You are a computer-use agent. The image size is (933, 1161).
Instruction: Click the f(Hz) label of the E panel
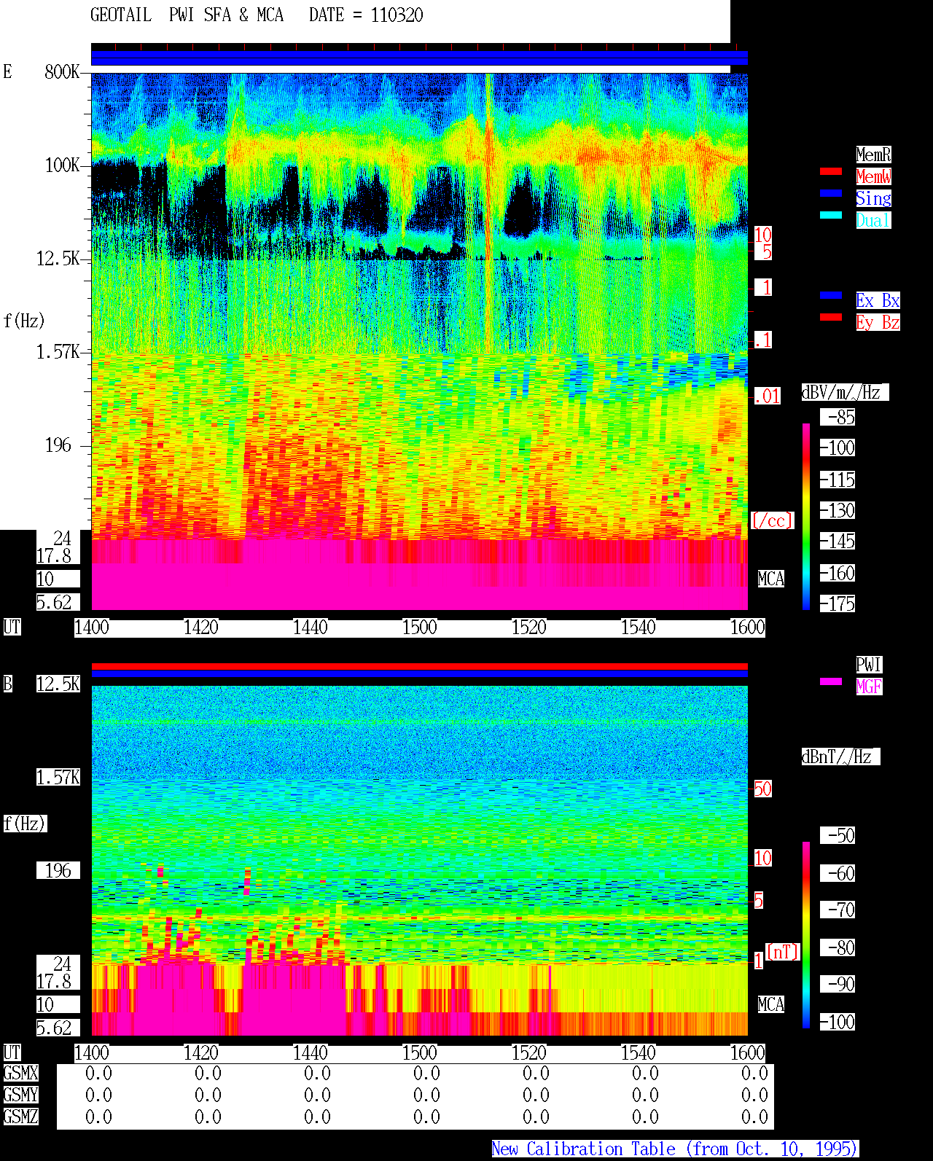pos(23,321)
